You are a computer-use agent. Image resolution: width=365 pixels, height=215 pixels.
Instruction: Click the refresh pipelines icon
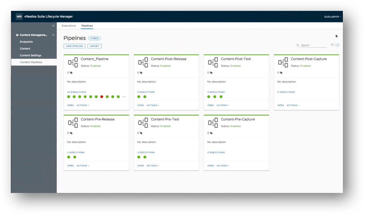(x=337, y=45)
